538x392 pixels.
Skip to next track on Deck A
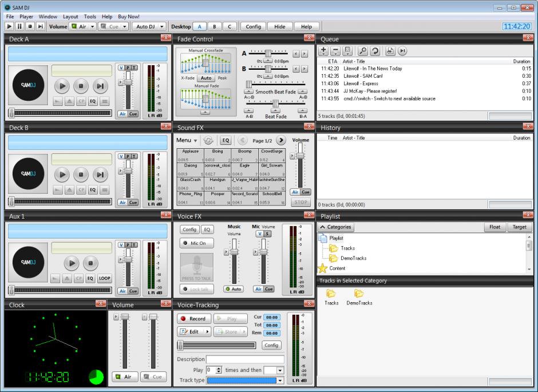pyautogui.click(x=100, y=86)
